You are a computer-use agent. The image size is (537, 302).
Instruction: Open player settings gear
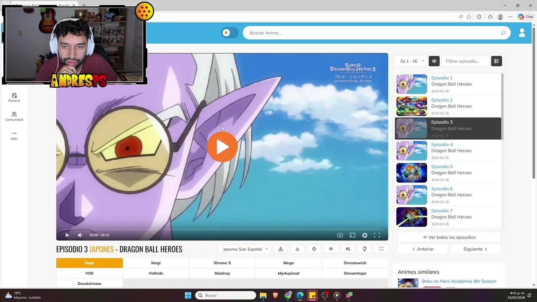click(x=365, y=235)
